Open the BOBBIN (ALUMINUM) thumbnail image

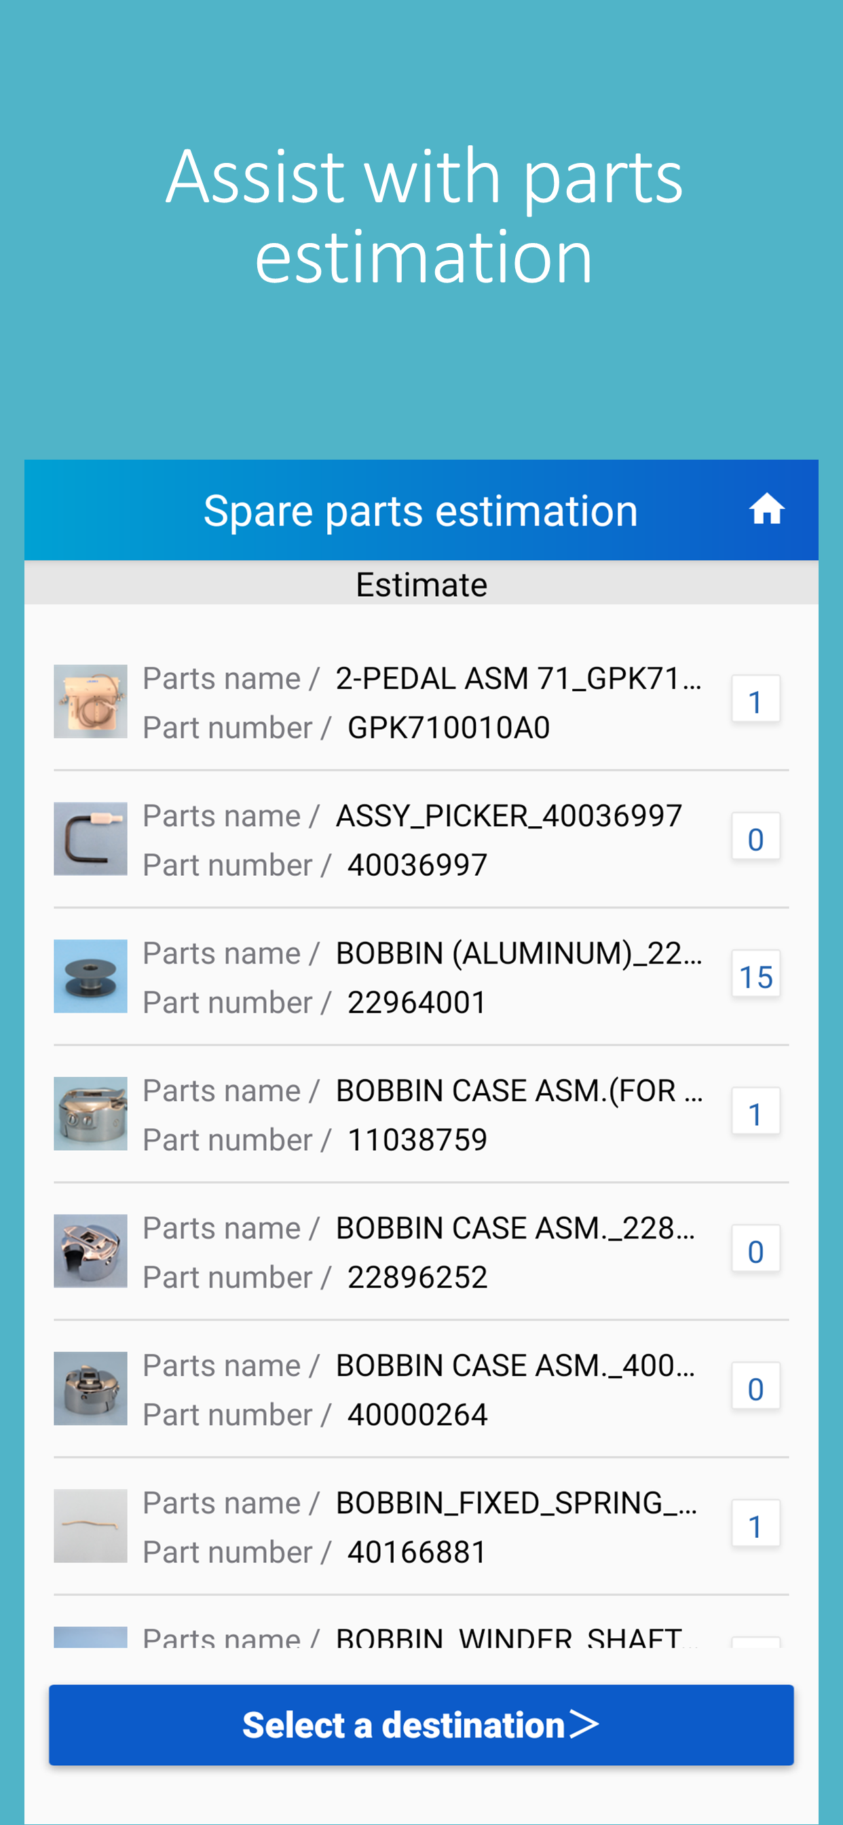pyautogui.click(x=91, y=976)
